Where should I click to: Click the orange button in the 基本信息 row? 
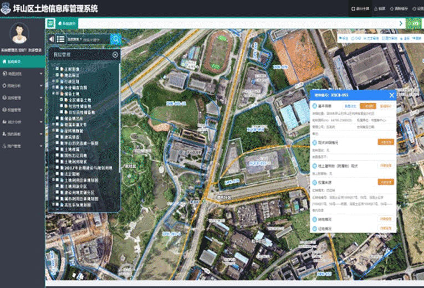[x=368, y=105]
